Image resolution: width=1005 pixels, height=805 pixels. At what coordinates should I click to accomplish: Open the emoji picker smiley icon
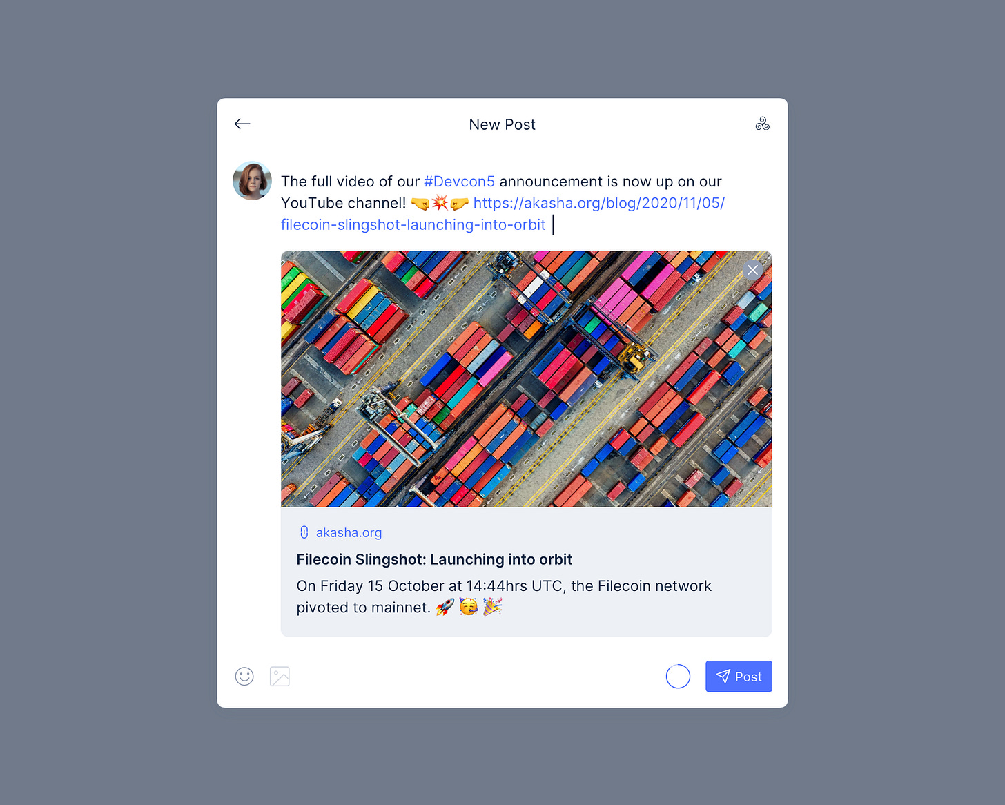tap(244, 677)
